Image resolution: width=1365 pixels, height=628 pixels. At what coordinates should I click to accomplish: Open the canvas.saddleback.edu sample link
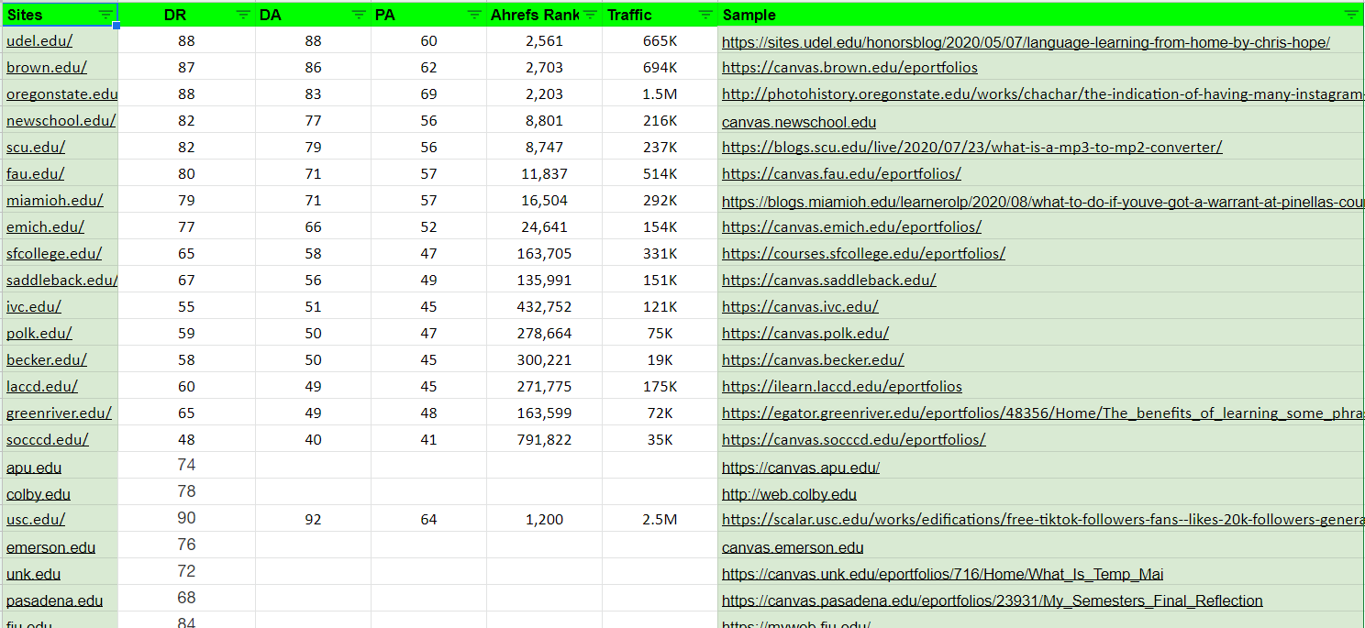coord(828,281)
